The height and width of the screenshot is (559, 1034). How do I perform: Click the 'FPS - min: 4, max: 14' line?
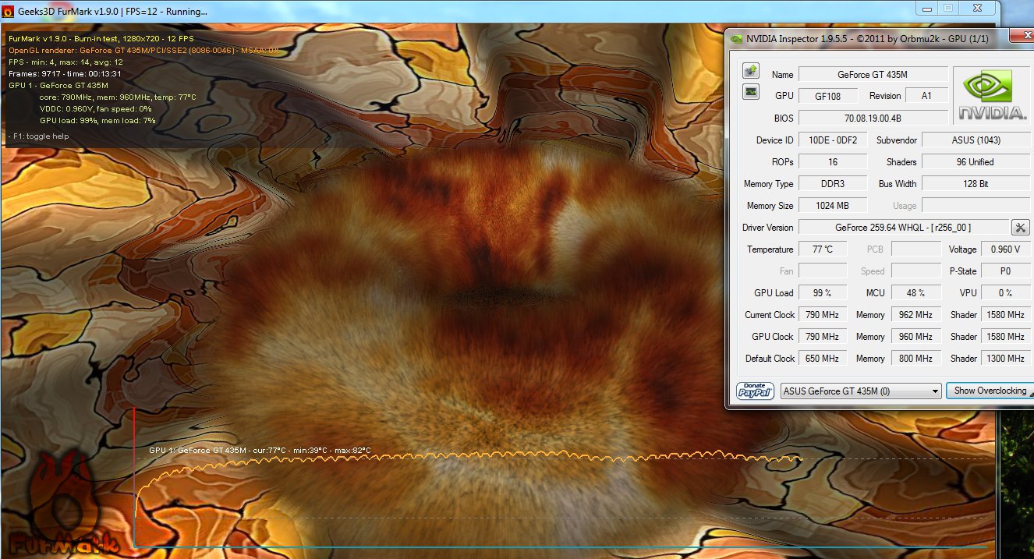coord(66,62)
